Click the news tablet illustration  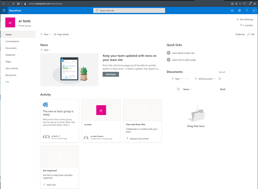pos(69,70)
